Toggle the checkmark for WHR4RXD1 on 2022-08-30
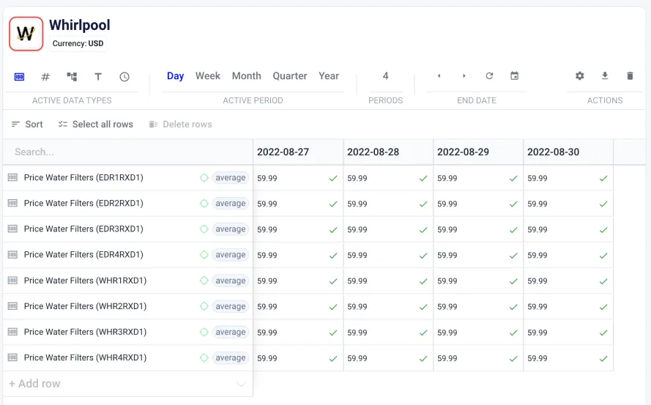651x405 pixels. pos(603,359)
